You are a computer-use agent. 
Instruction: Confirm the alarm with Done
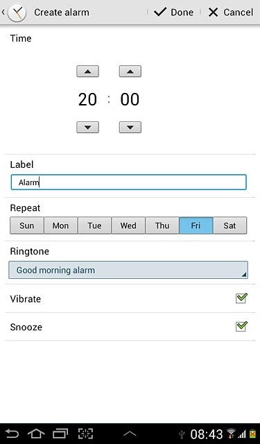point(174,12)
